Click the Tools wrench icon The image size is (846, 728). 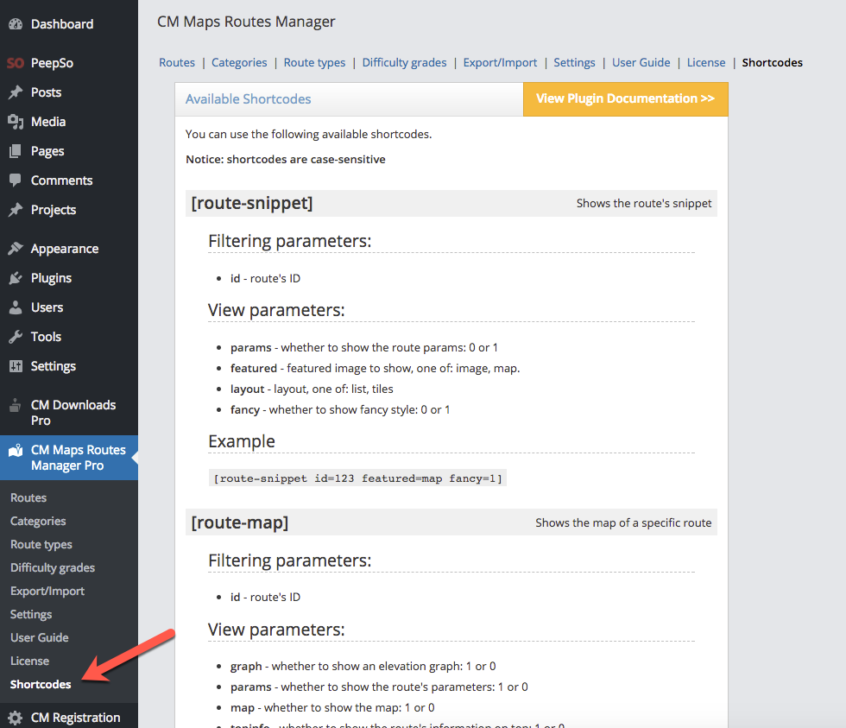[x=16, y=337]
